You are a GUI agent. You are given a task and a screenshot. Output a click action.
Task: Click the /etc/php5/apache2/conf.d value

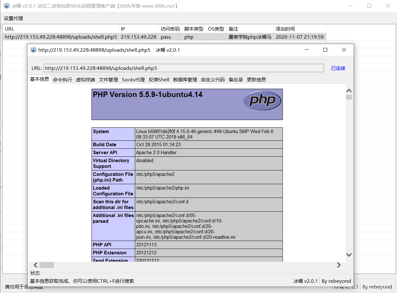tap(162, 202)
